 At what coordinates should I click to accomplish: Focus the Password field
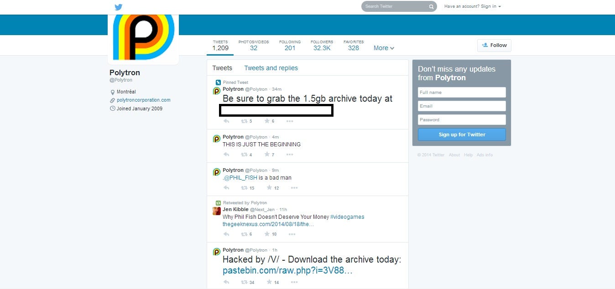pyautogui.click(x=462, y=119)
